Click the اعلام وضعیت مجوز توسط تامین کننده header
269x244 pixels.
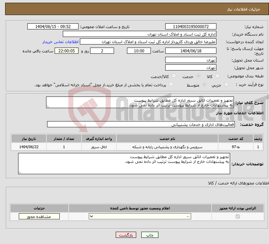(x=140, y=208)
